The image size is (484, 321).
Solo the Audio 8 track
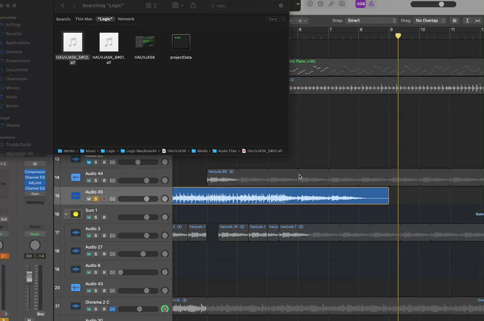tap(96, 273)
